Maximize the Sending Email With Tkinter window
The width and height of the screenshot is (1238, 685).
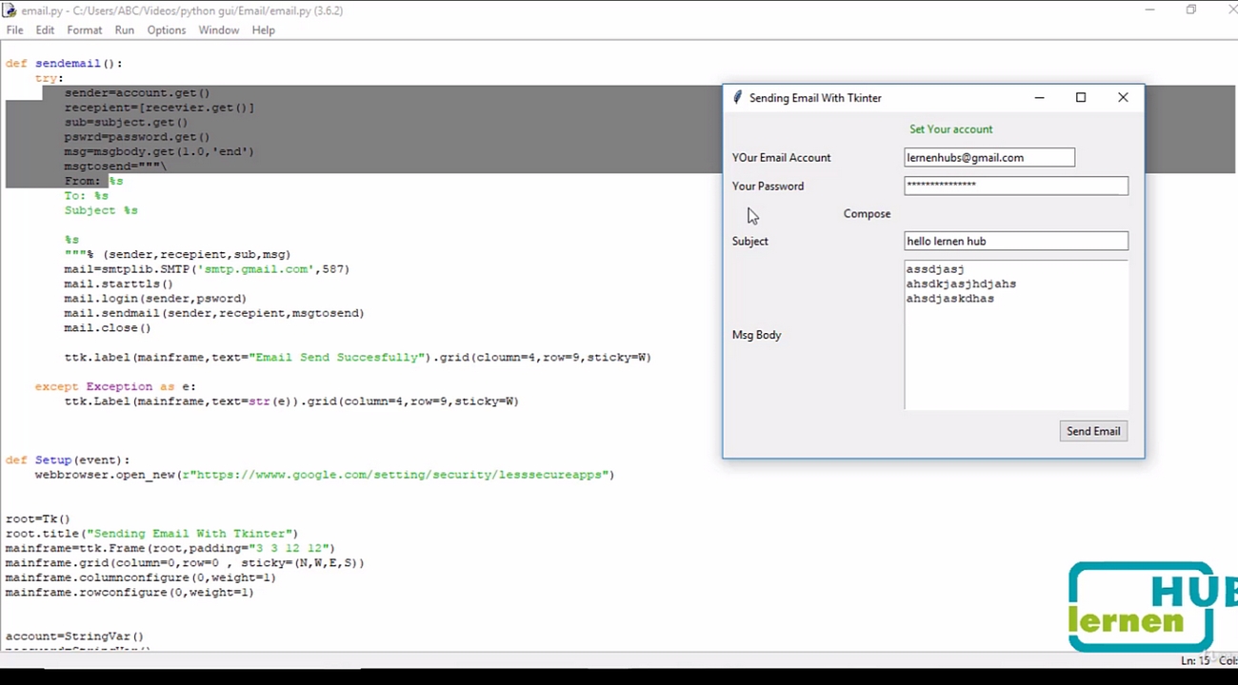pos(1081,98)
